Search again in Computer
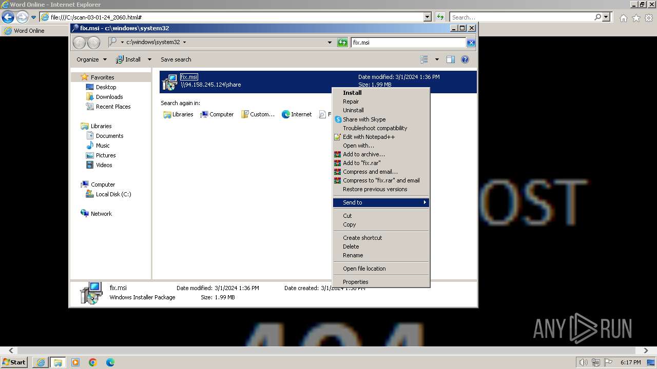 tap(217, 114)
